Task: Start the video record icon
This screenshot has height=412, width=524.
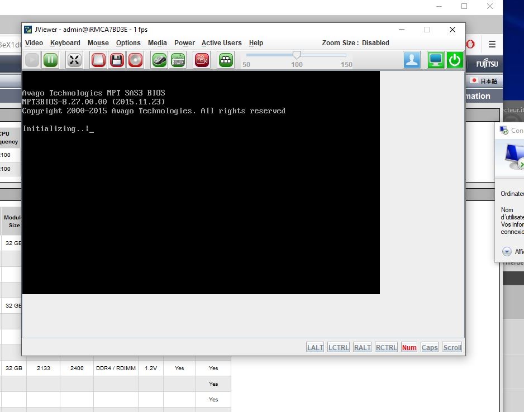Action: [x=202, y=60]
